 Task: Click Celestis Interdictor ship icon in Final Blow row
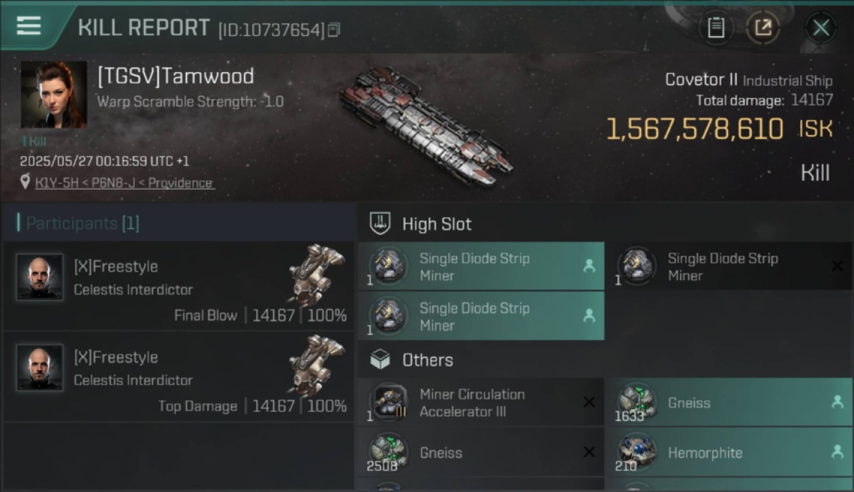coord(317,274)
